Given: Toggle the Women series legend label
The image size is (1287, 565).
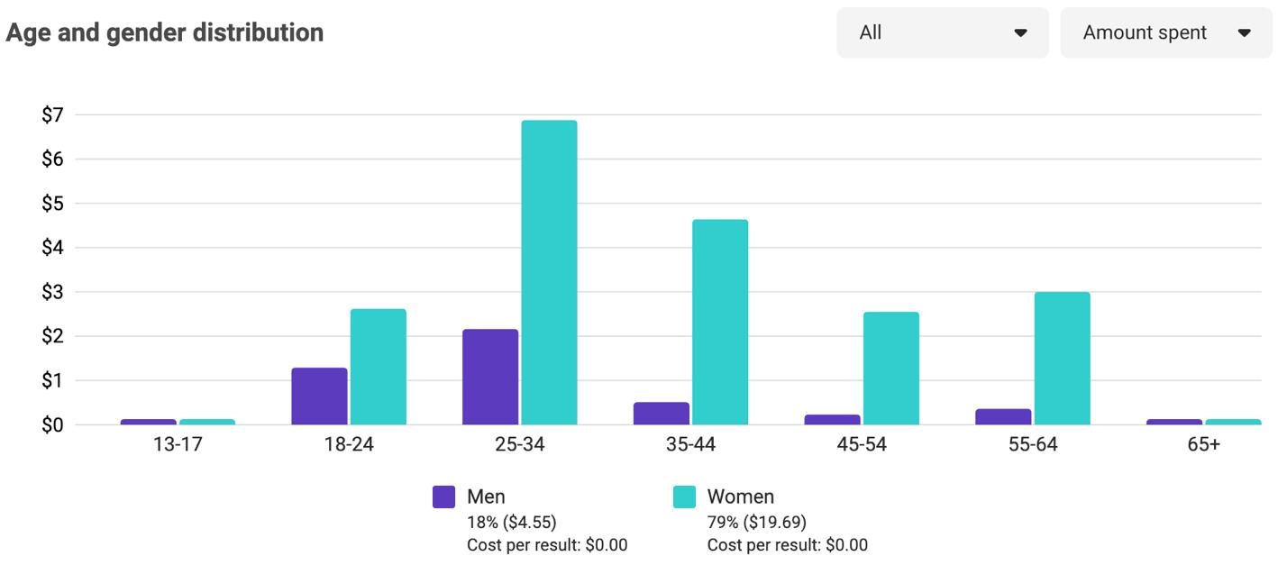Looking at the screenshot, I should 741,497.
